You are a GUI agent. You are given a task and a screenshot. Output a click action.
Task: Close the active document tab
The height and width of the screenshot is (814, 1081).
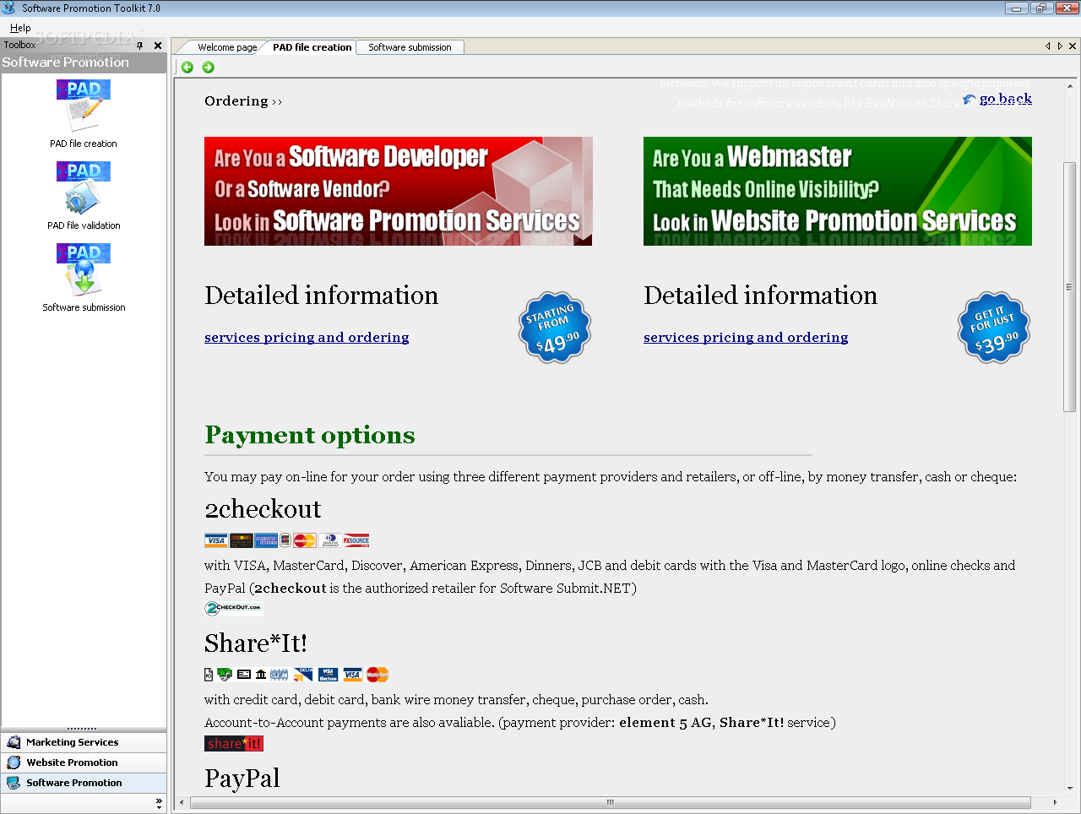tap(1073, 46)
